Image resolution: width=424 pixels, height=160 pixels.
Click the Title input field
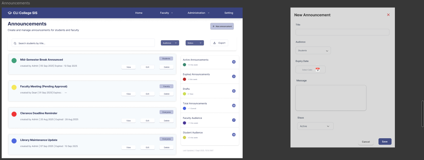[x=342, y=32]
